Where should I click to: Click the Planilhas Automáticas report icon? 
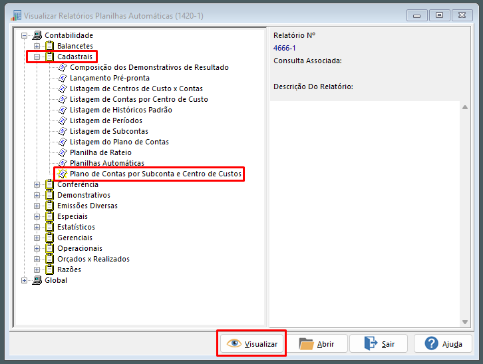[x=63, y=163]
